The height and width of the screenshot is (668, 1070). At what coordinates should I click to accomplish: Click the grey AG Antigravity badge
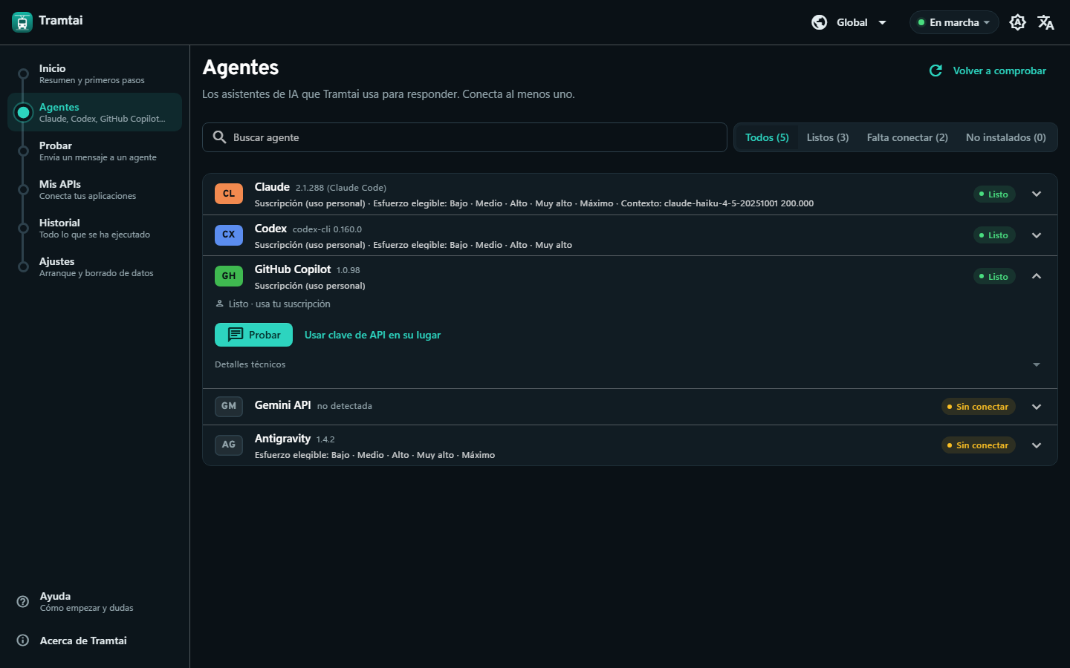229,445
